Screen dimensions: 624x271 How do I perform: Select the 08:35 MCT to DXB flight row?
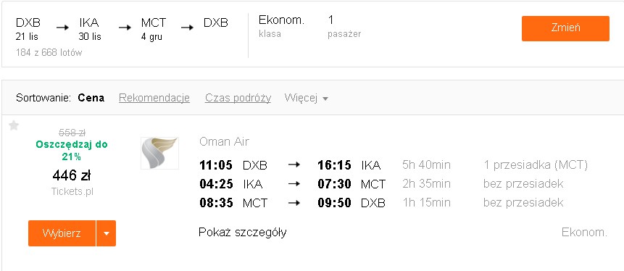tap(381, 203)
